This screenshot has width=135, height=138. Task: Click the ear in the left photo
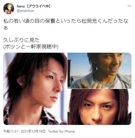pyautogui.click(x=21, y=81)
